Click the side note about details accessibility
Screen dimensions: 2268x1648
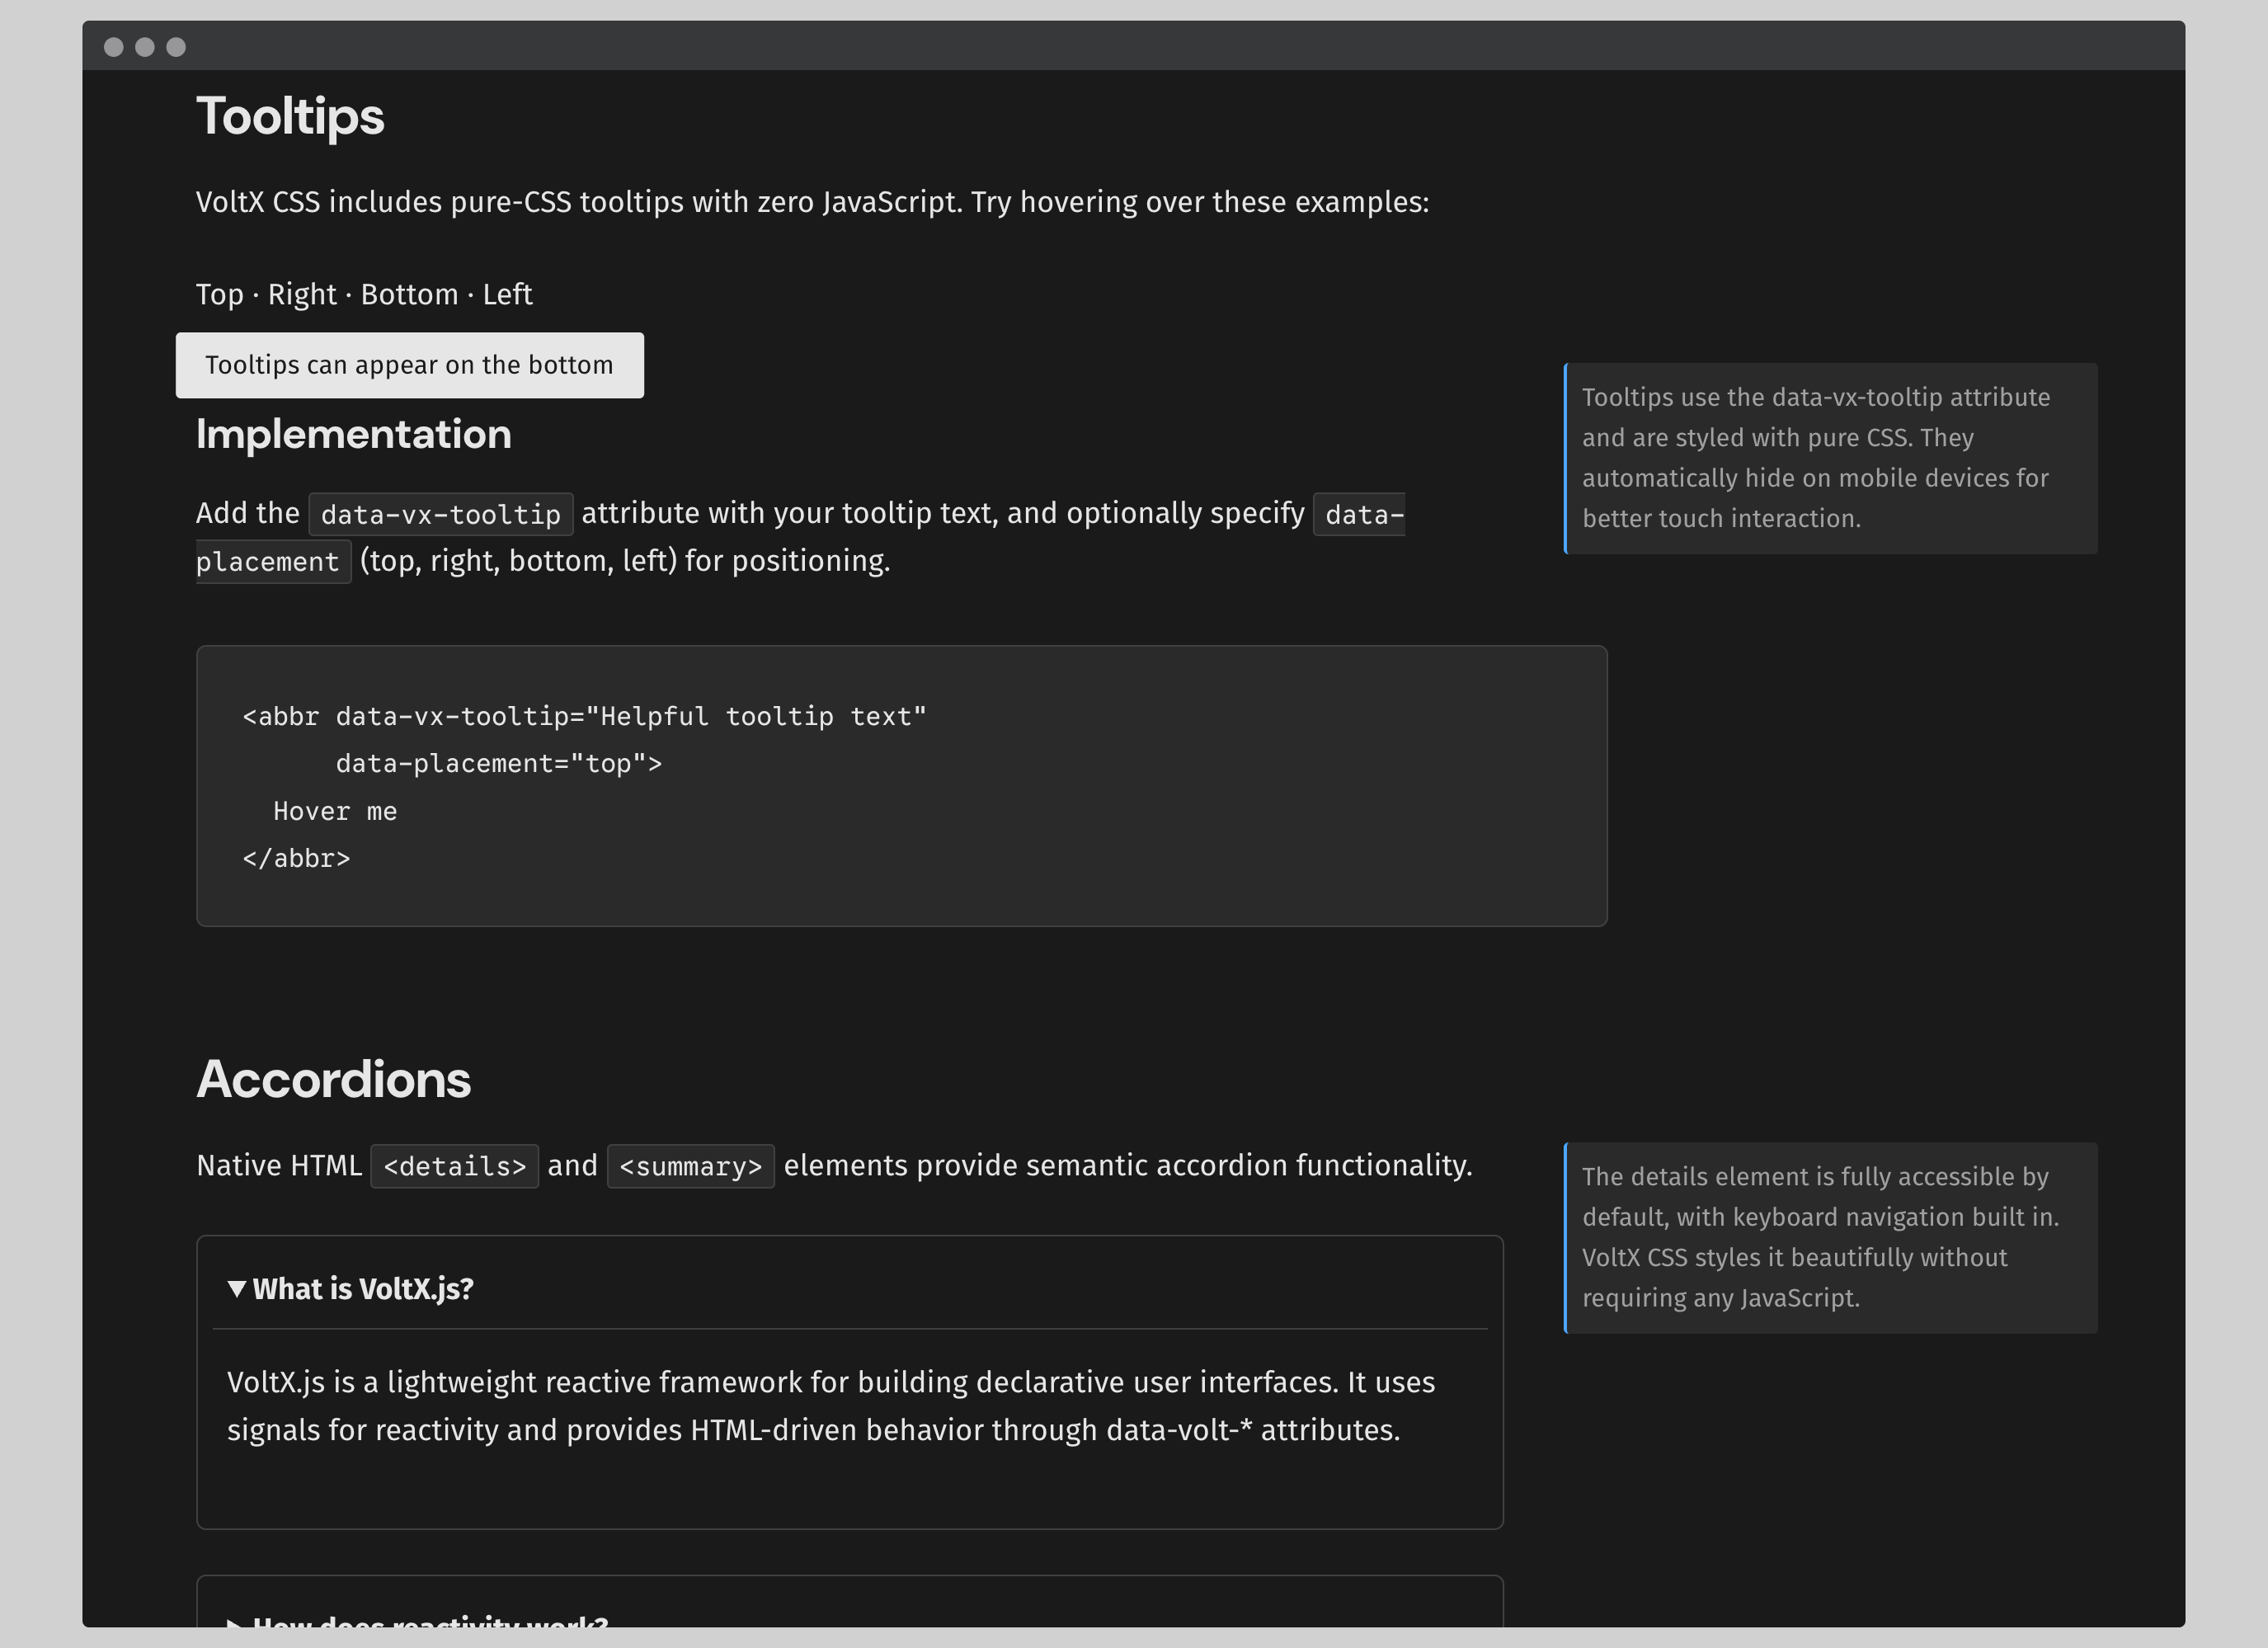click(1830, 1238)
